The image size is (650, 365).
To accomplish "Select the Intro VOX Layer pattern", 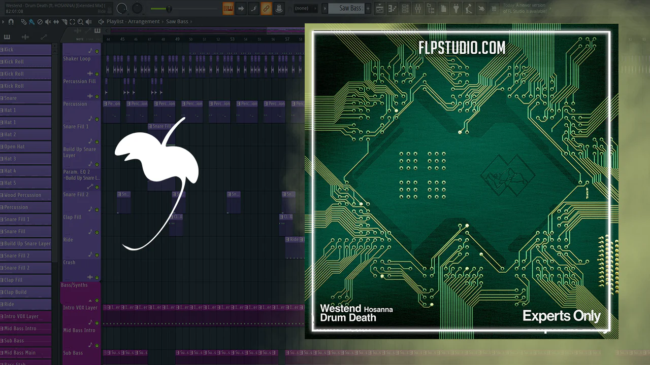I will [26, 316].
